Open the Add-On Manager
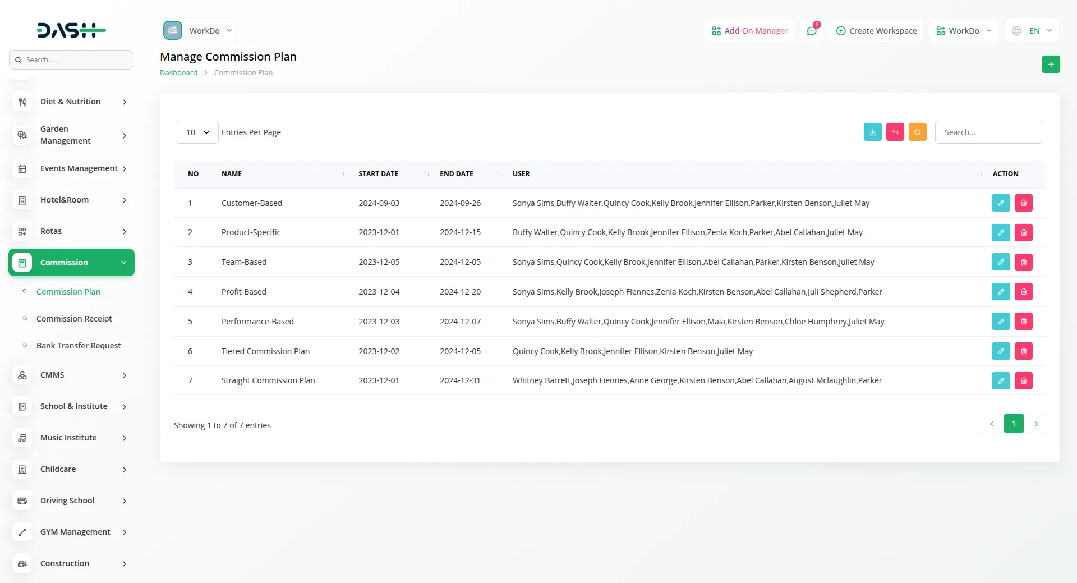 749,30
